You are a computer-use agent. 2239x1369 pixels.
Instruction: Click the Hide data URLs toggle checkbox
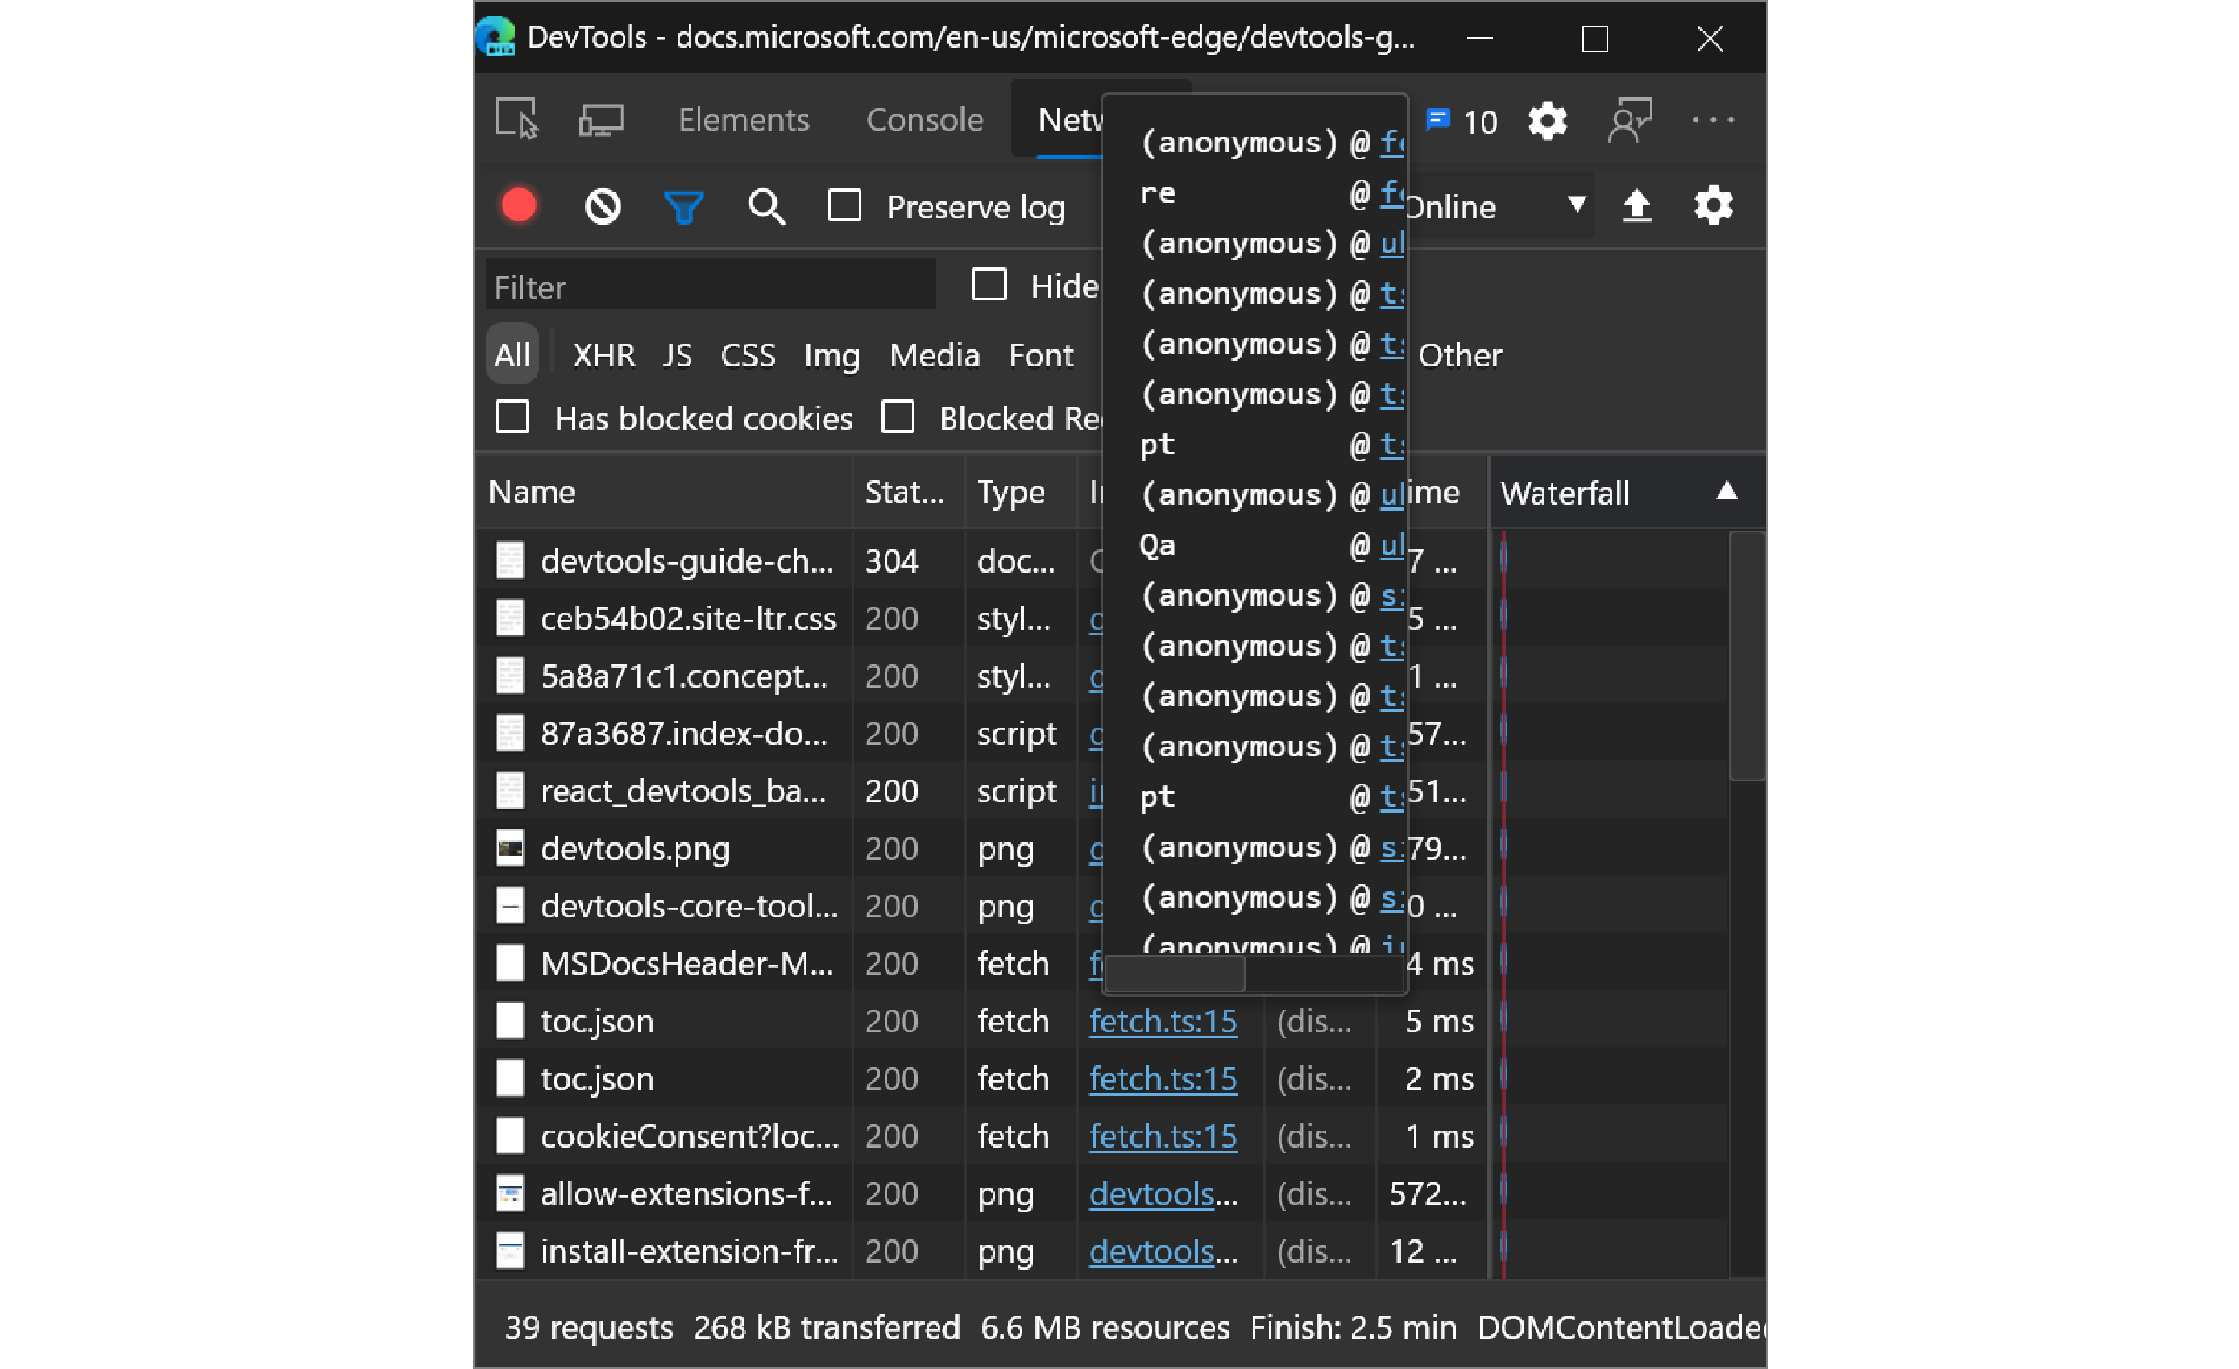point(990,286)
